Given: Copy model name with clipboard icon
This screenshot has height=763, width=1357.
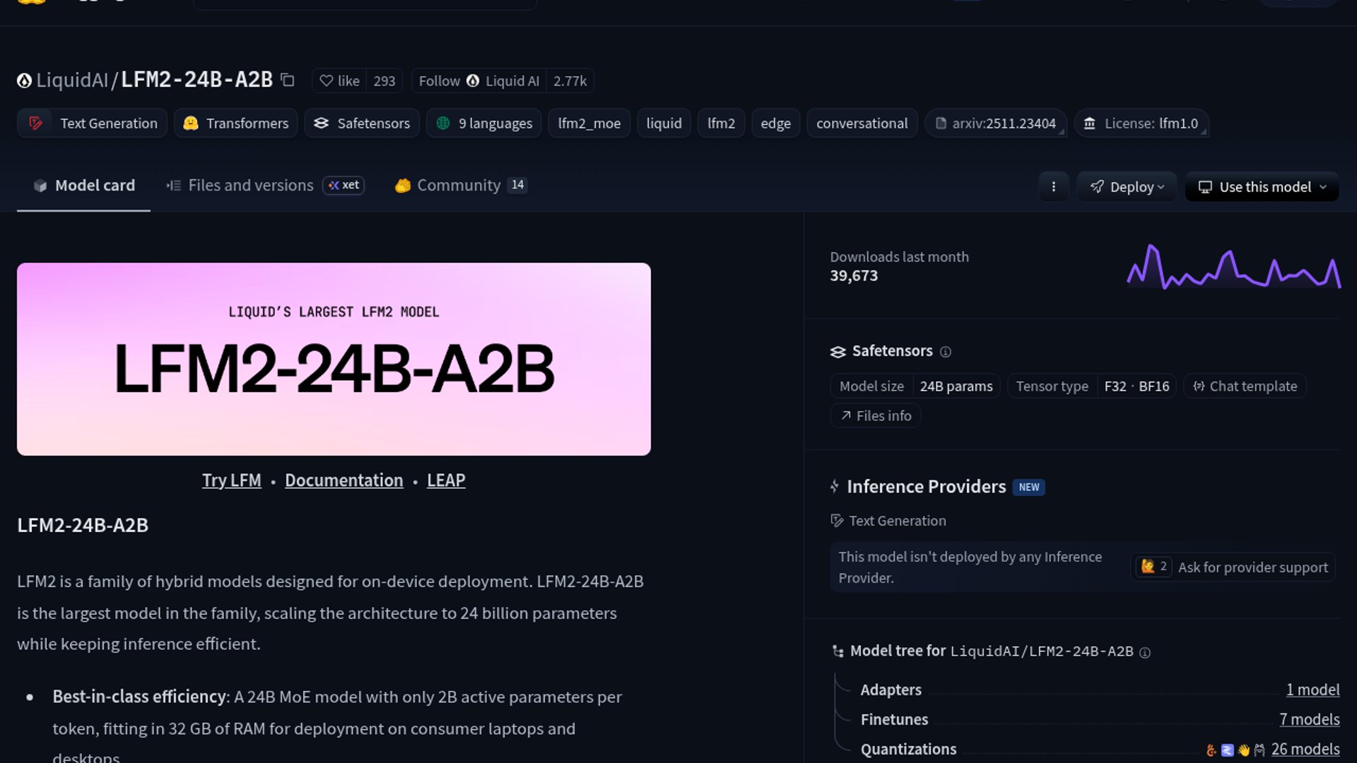Looking at the screenshot, I should (x=288, y=81).
